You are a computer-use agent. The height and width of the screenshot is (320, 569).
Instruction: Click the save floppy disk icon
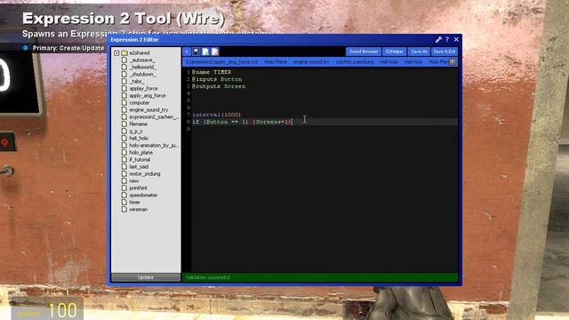[x=196, y=52]
